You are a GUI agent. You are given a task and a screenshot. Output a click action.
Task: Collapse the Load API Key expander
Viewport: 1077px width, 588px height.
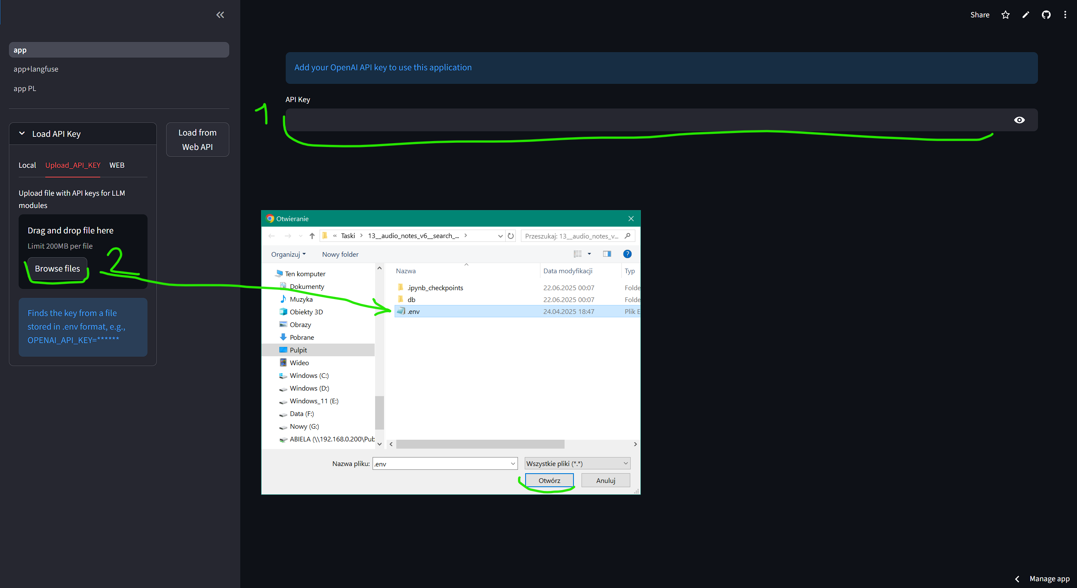pos(22,133)
